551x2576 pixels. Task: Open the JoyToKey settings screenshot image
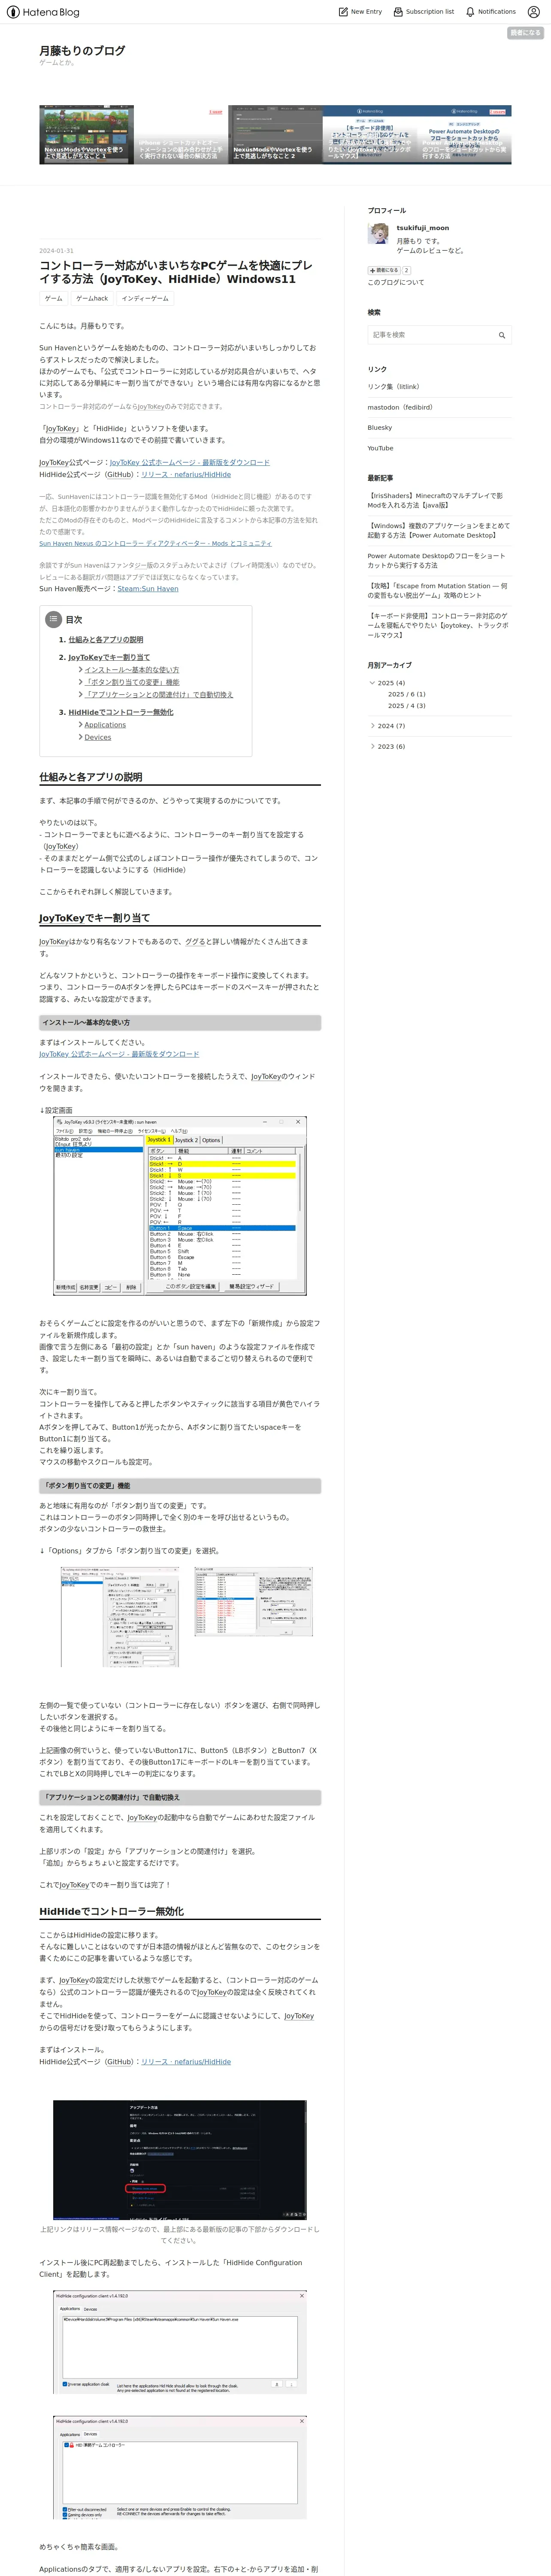click(x=180, y=1206)
